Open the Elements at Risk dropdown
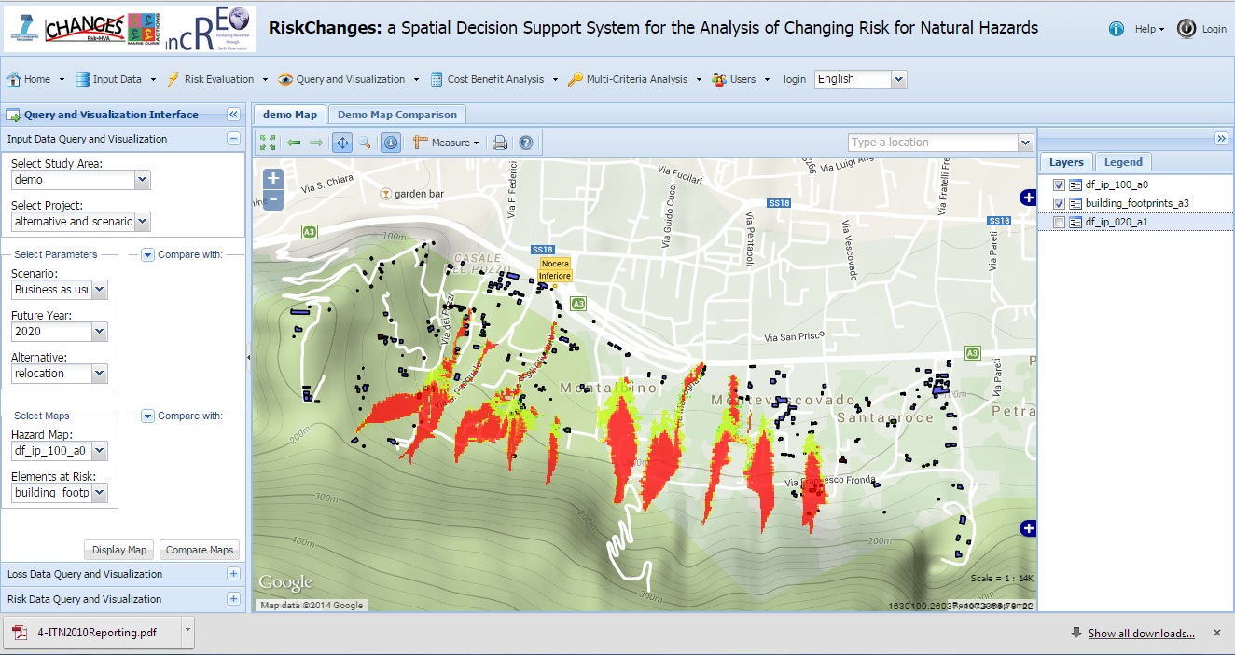 100,493
